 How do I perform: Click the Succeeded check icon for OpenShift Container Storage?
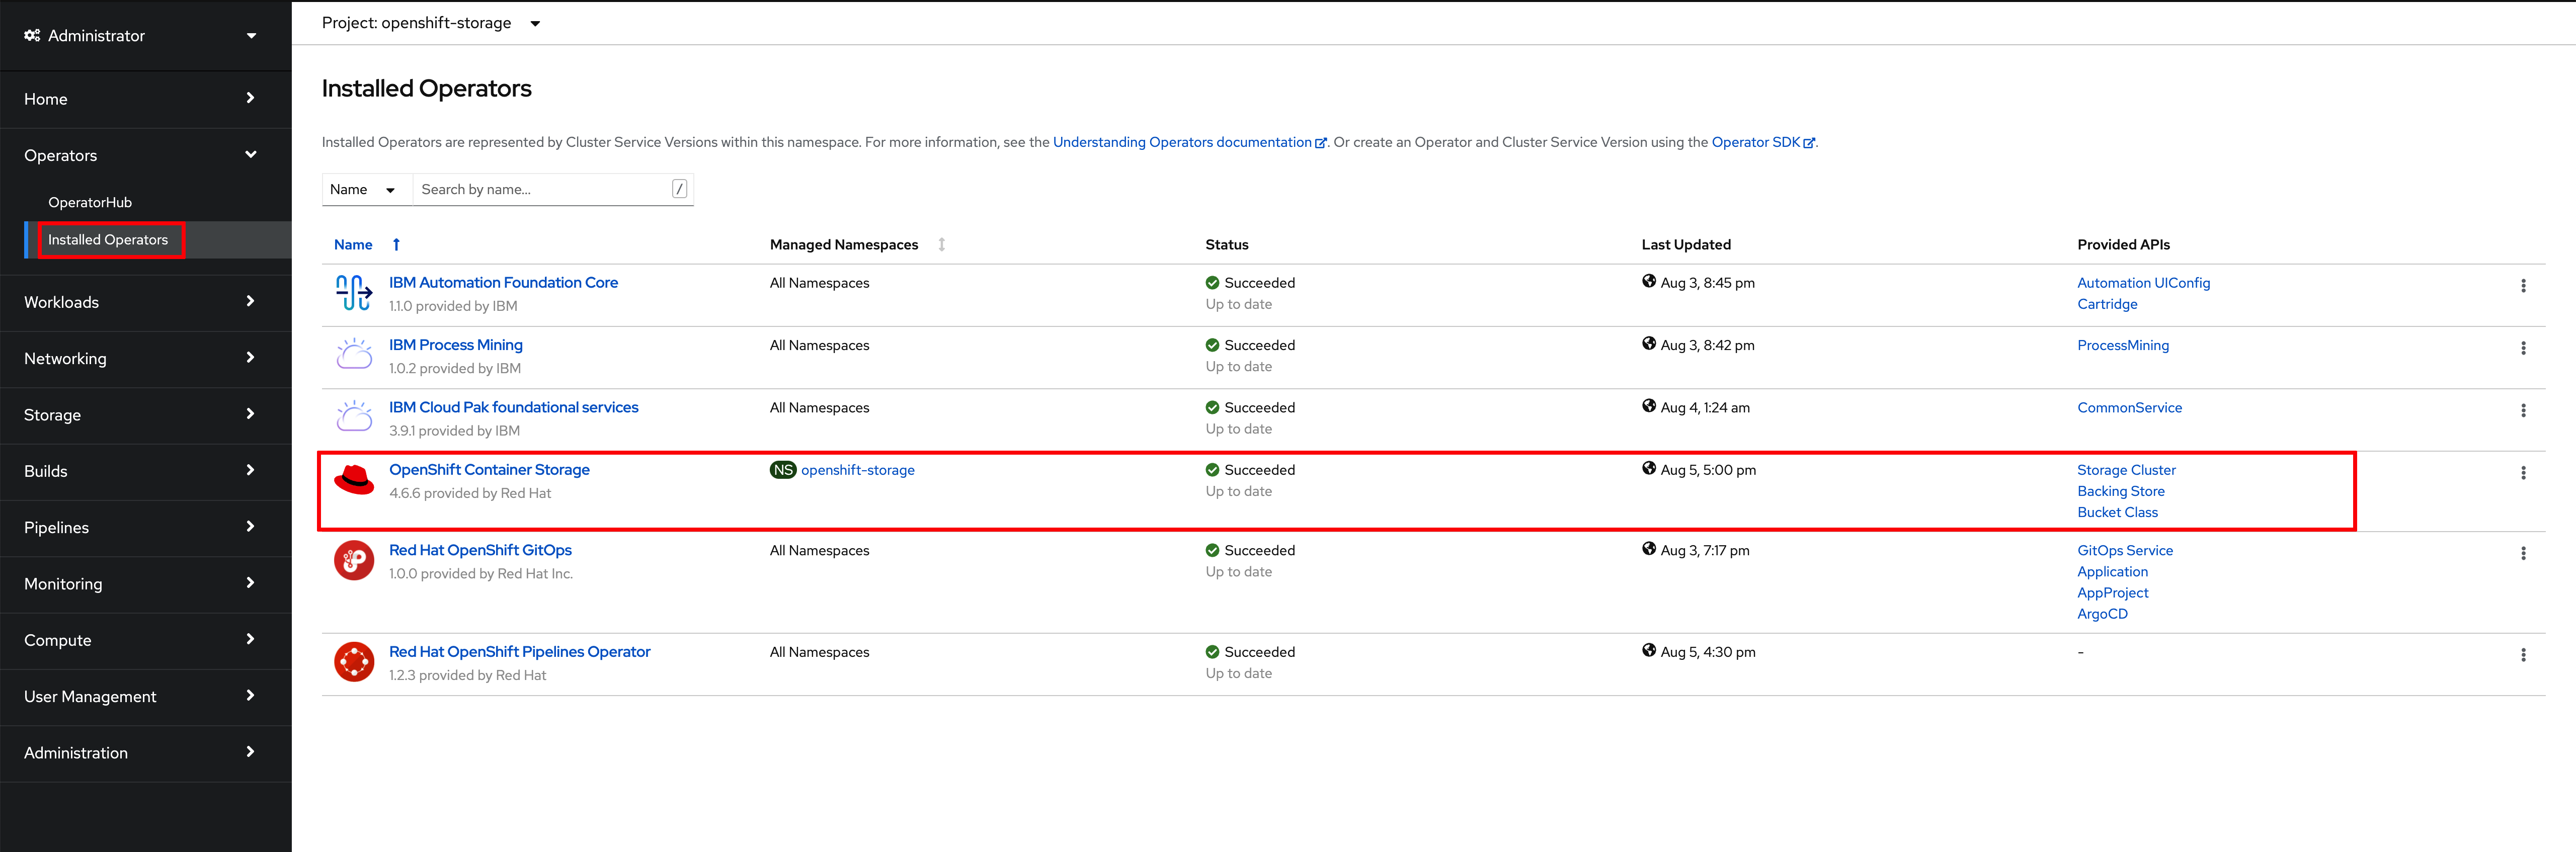1212,470
